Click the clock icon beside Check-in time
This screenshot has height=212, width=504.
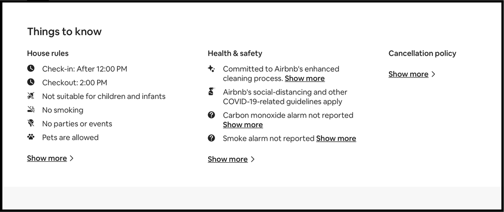tap(31, 68)
